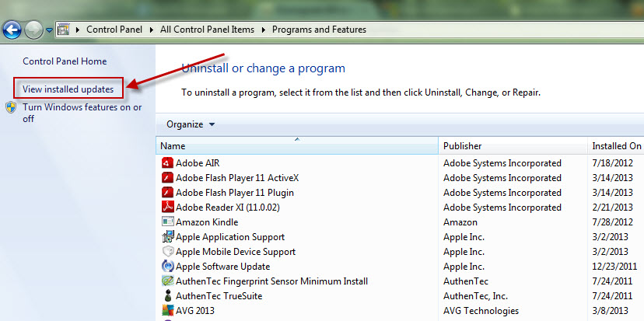
Task: Click the Adobe Reader XI icon
Action: (167, 208)
